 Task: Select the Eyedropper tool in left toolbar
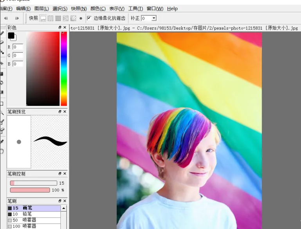(2, 142)
